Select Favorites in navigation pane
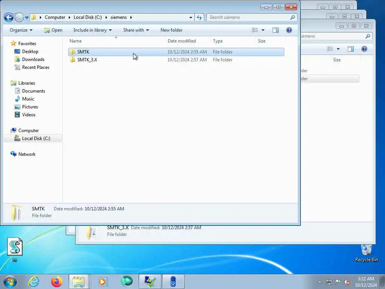This screenshot has height=289, width=385. point(27,44)
